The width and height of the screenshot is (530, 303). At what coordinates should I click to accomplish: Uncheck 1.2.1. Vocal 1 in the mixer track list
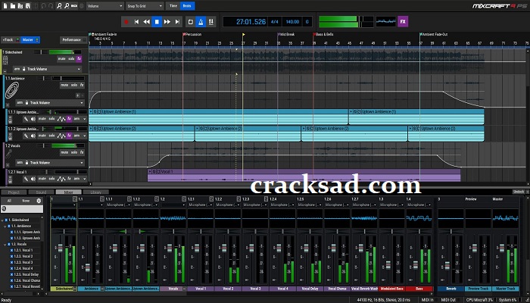[x=11, y=250]
